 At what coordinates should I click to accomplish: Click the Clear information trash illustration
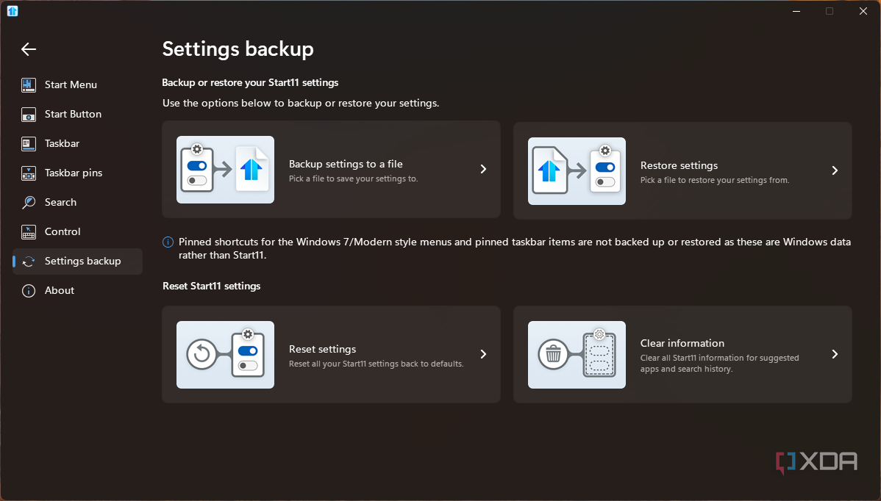pos(577,355)
